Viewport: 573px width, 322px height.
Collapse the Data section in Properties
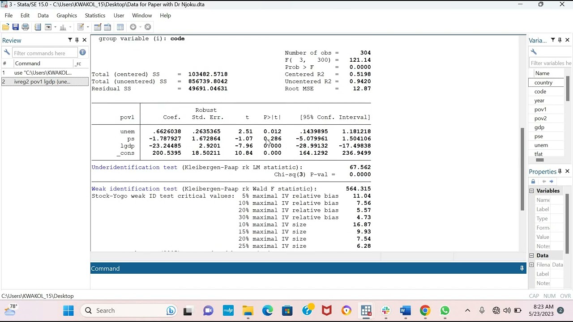[532, 256]
